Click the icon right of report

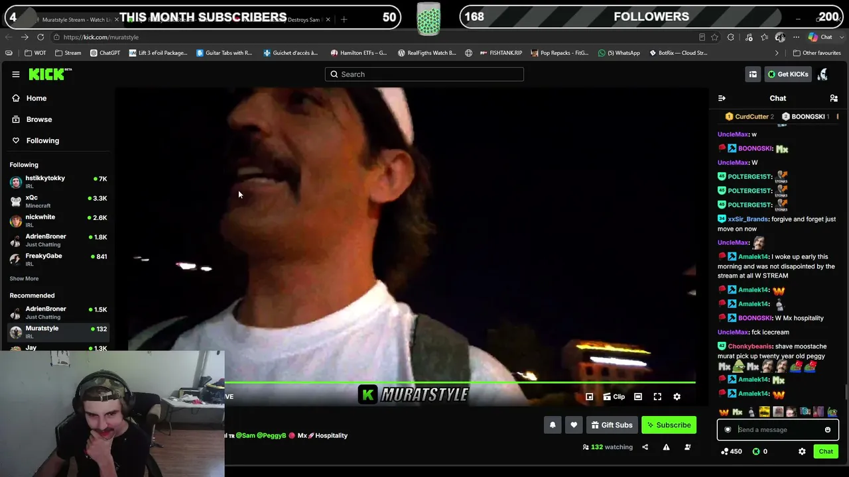[687, 447]
